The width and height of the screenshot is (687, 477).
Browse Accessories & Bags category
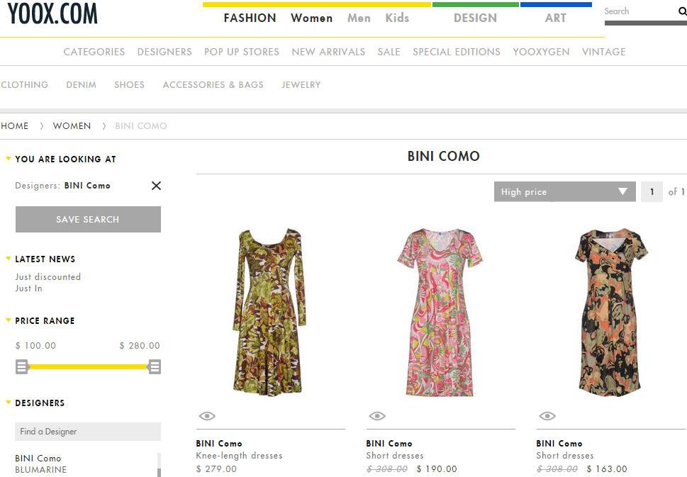point(213,84)
